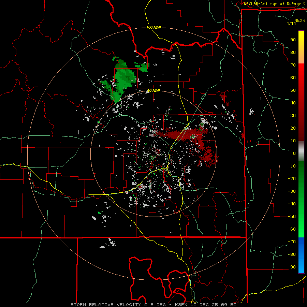Click the 30 value on velocity scale
Image resolution: width=307 pixels, height=307 pixels.
pos(293,116)
